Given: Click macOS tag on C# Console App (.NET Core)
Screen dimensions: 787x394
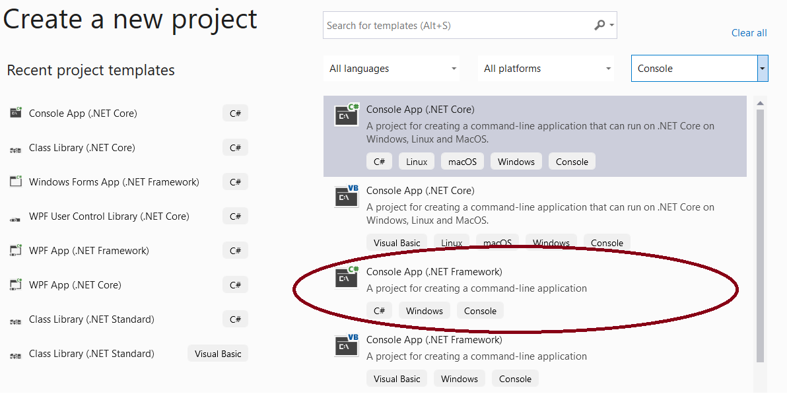Looking at the screenshot, I should coord(462,162).
